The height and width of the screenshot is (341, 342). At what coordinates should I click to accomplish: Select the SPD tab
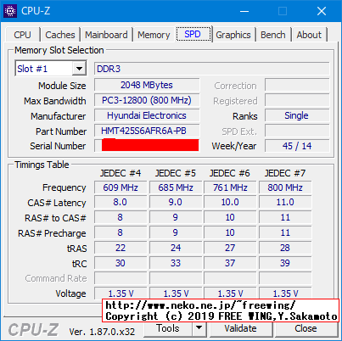[x=193, y=34]
